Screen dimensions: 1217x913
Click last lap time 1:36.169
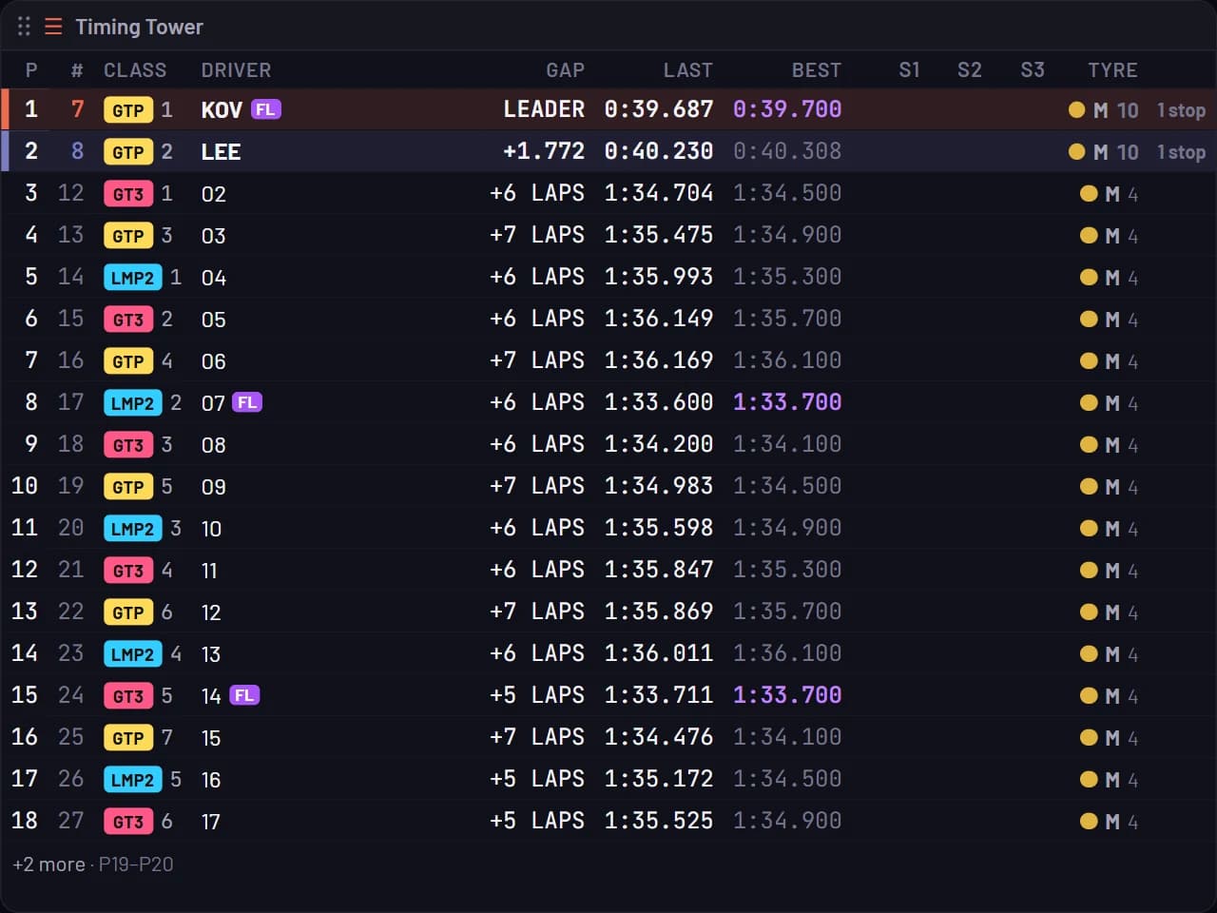point(659,360)
